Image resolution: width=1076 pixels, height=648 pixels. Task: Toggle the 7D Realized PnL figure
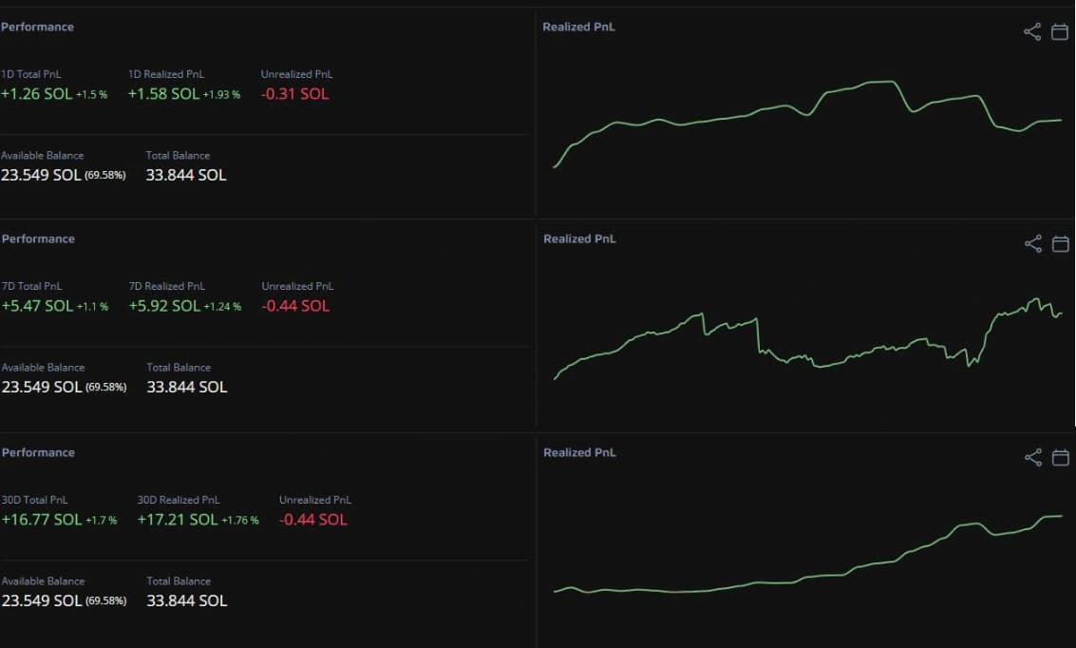pos(164,305)
